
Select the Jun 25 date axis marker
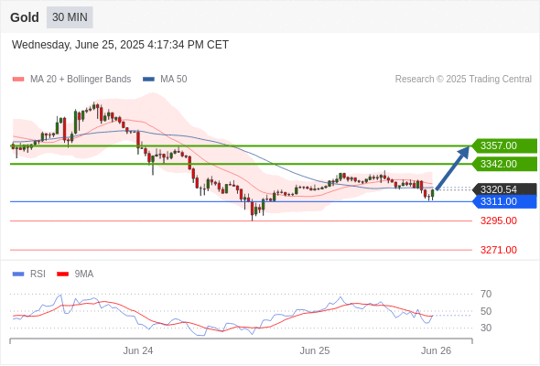(315, 350)
